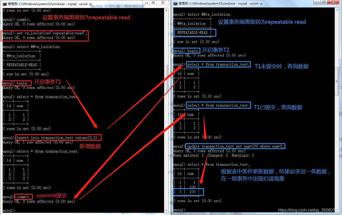
Task: Minimize the left mysql cmd window
Action: click(x=146, y=3)
